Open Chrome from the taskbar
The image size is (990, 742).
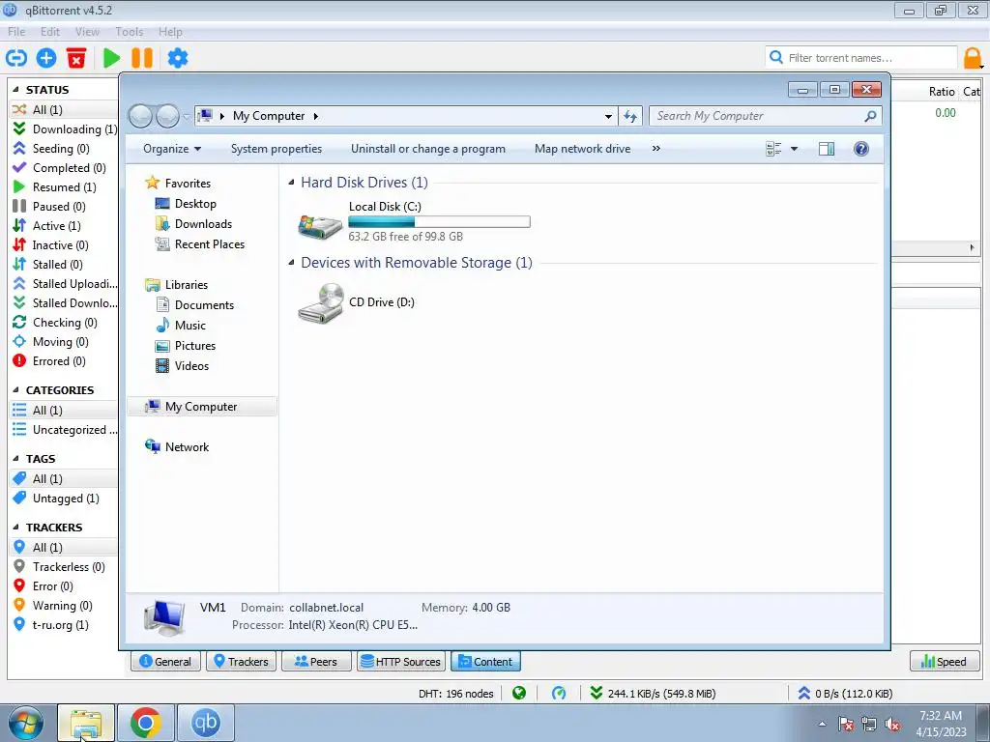click(146, 723)
